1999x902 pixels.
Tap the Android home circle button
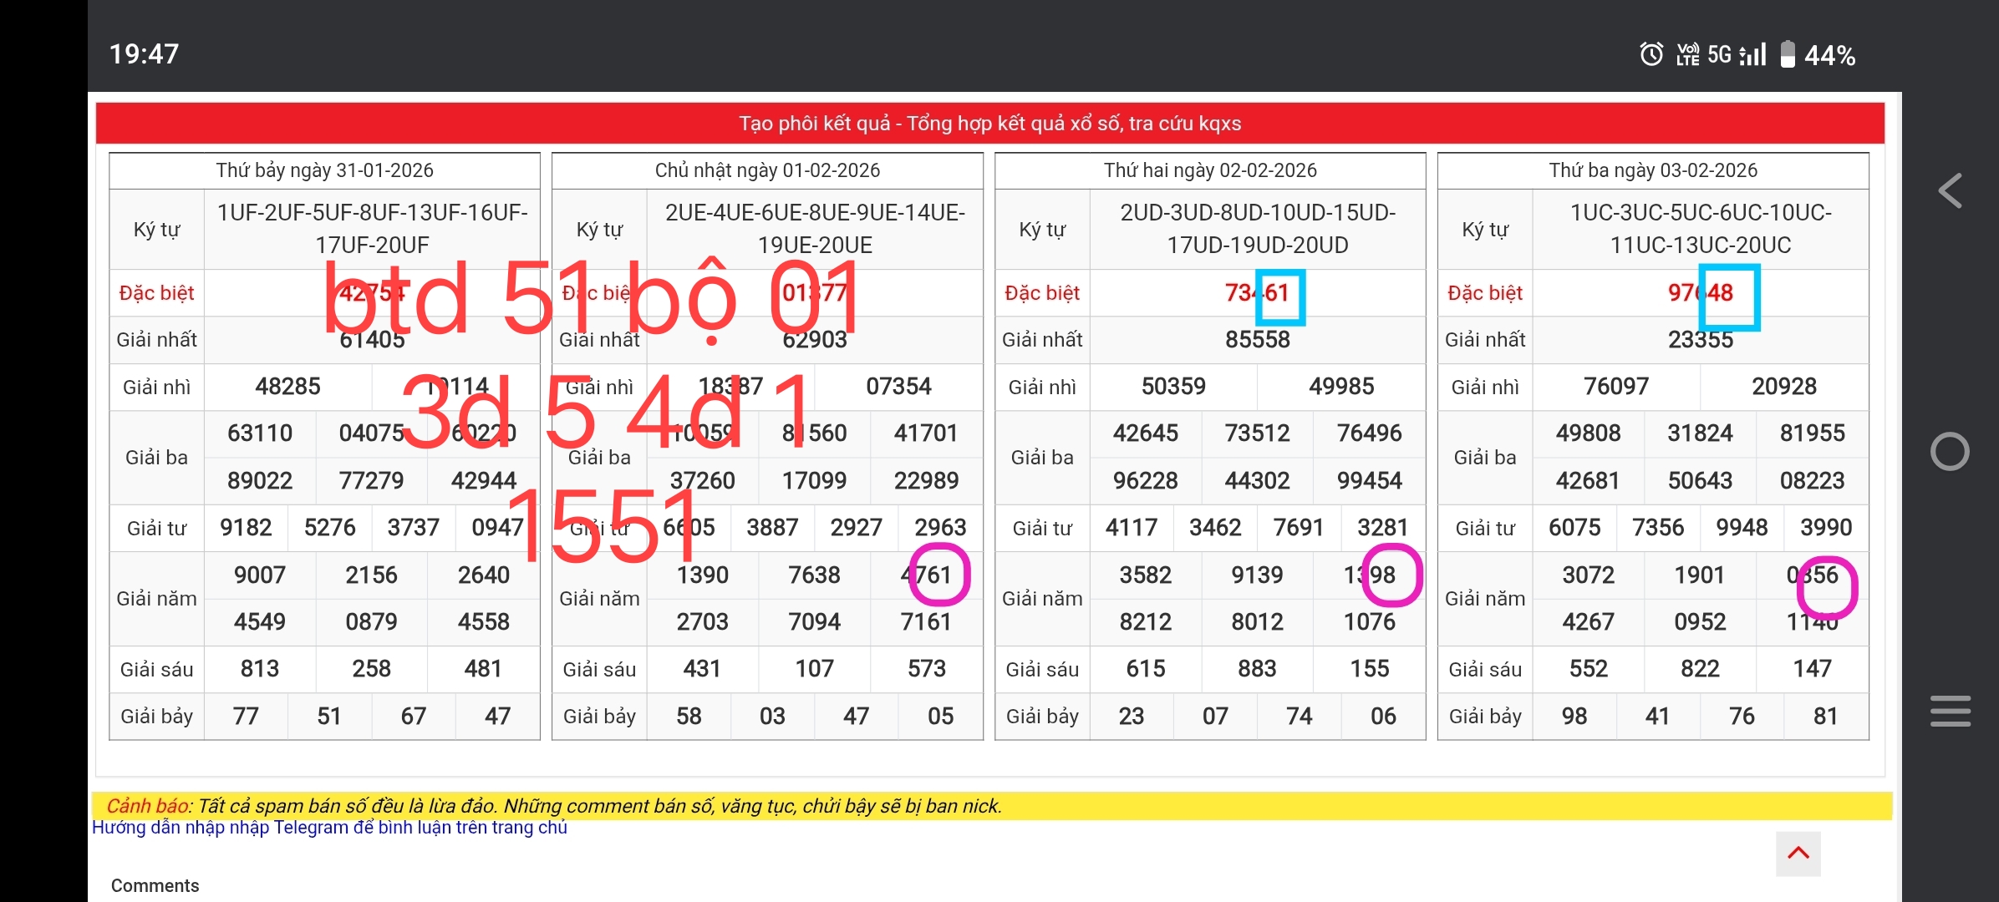1950,452
